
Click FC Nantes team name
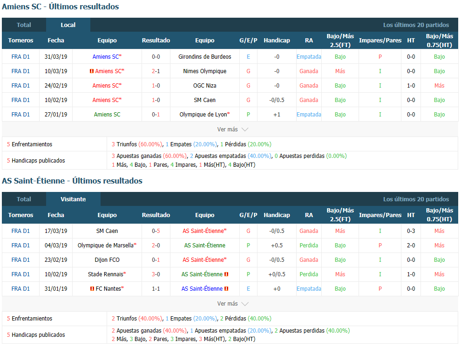coord(108,288)
